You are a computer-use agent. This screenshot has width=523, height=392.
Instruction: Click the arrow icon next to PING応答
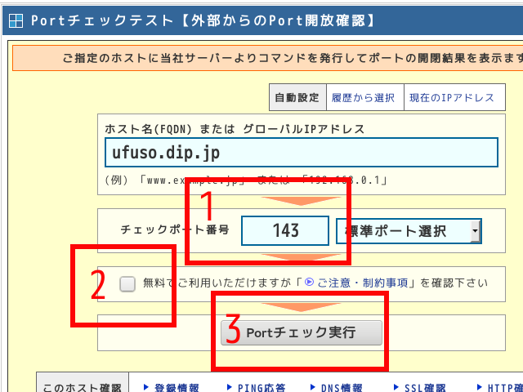click(x=230, y=387)
